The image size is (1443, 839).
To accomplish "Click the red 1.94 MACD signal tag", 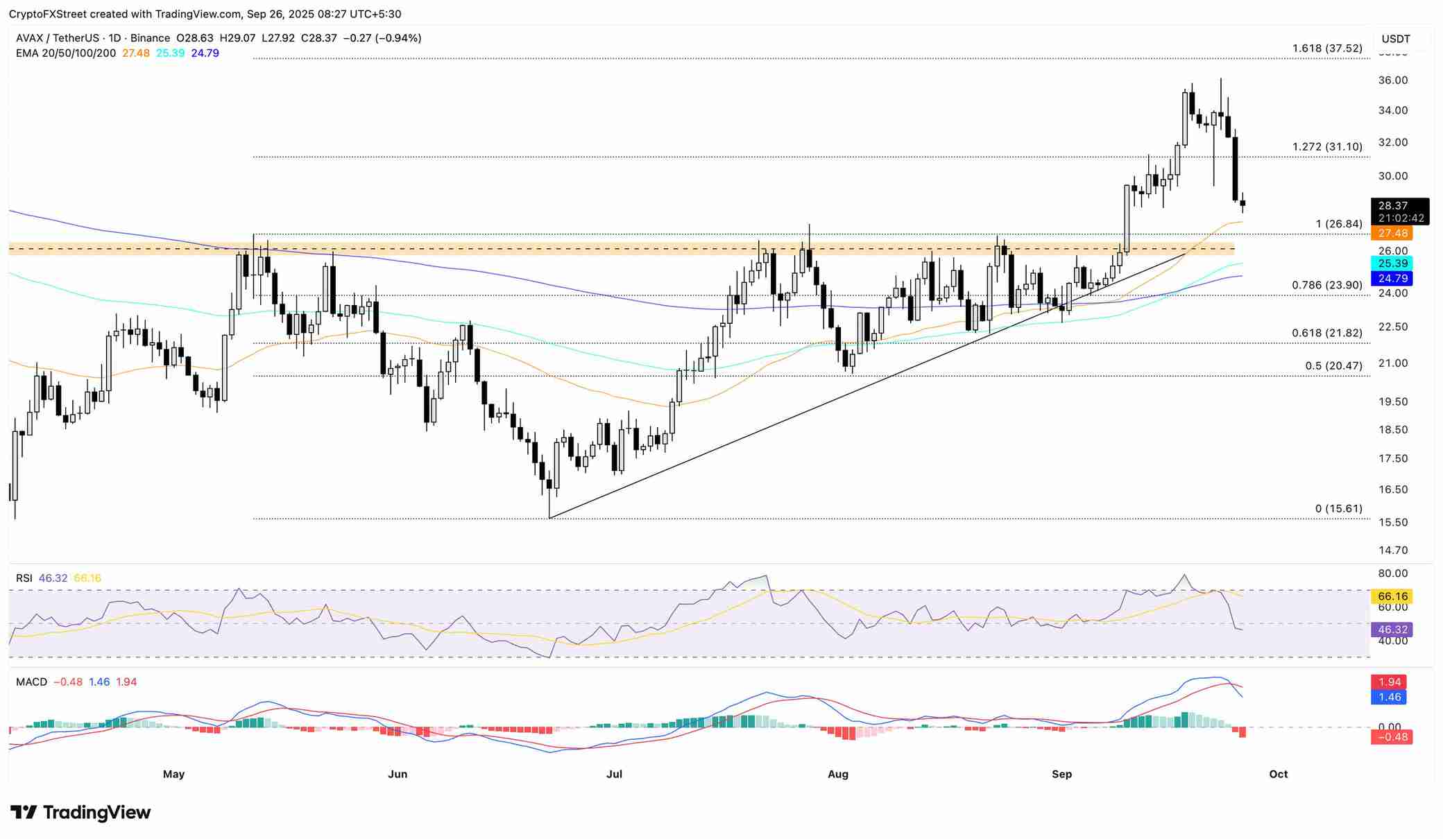I will click(1389, 682).
